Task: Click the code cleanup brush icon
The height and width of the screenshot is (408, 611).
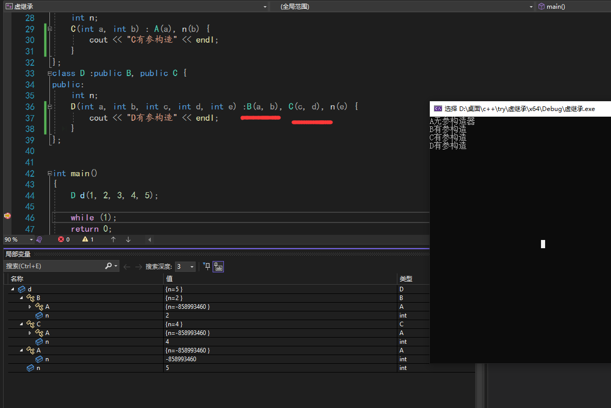Action: [x=39, y=239]
